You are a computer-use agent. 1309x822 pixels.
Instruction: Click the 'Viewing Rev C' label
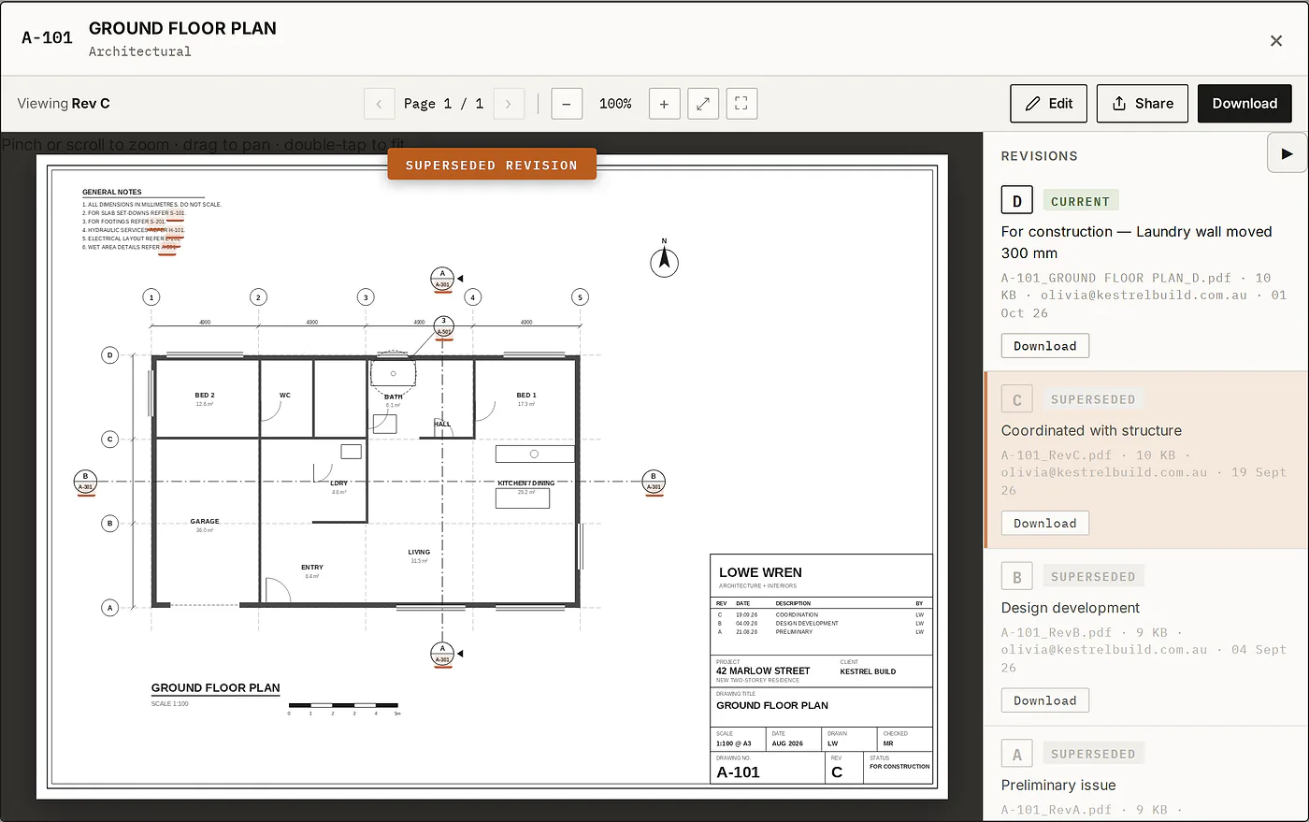click(x=64, y=104)
